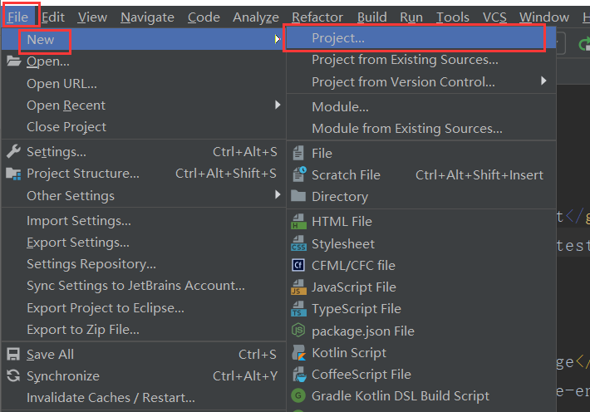This screenshot has width=590, height=412.
Task: Select New in the File menu
Action: click(x=143, y=39)
